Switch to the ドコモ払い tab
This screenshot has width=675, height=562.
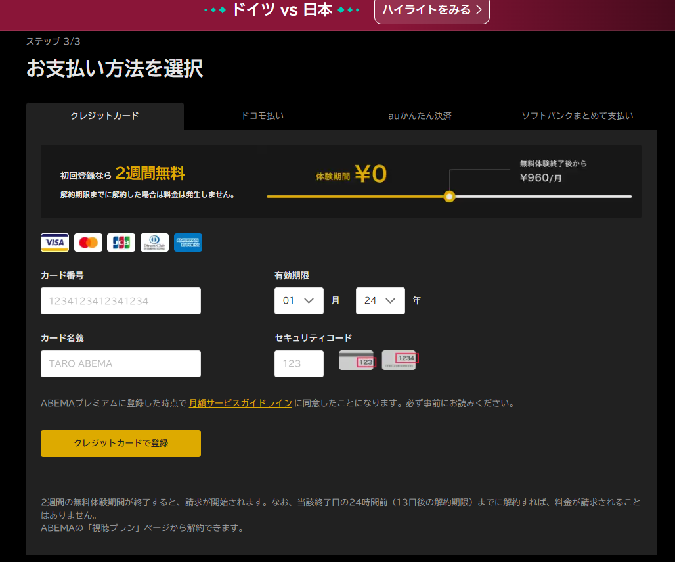(263, 116)
